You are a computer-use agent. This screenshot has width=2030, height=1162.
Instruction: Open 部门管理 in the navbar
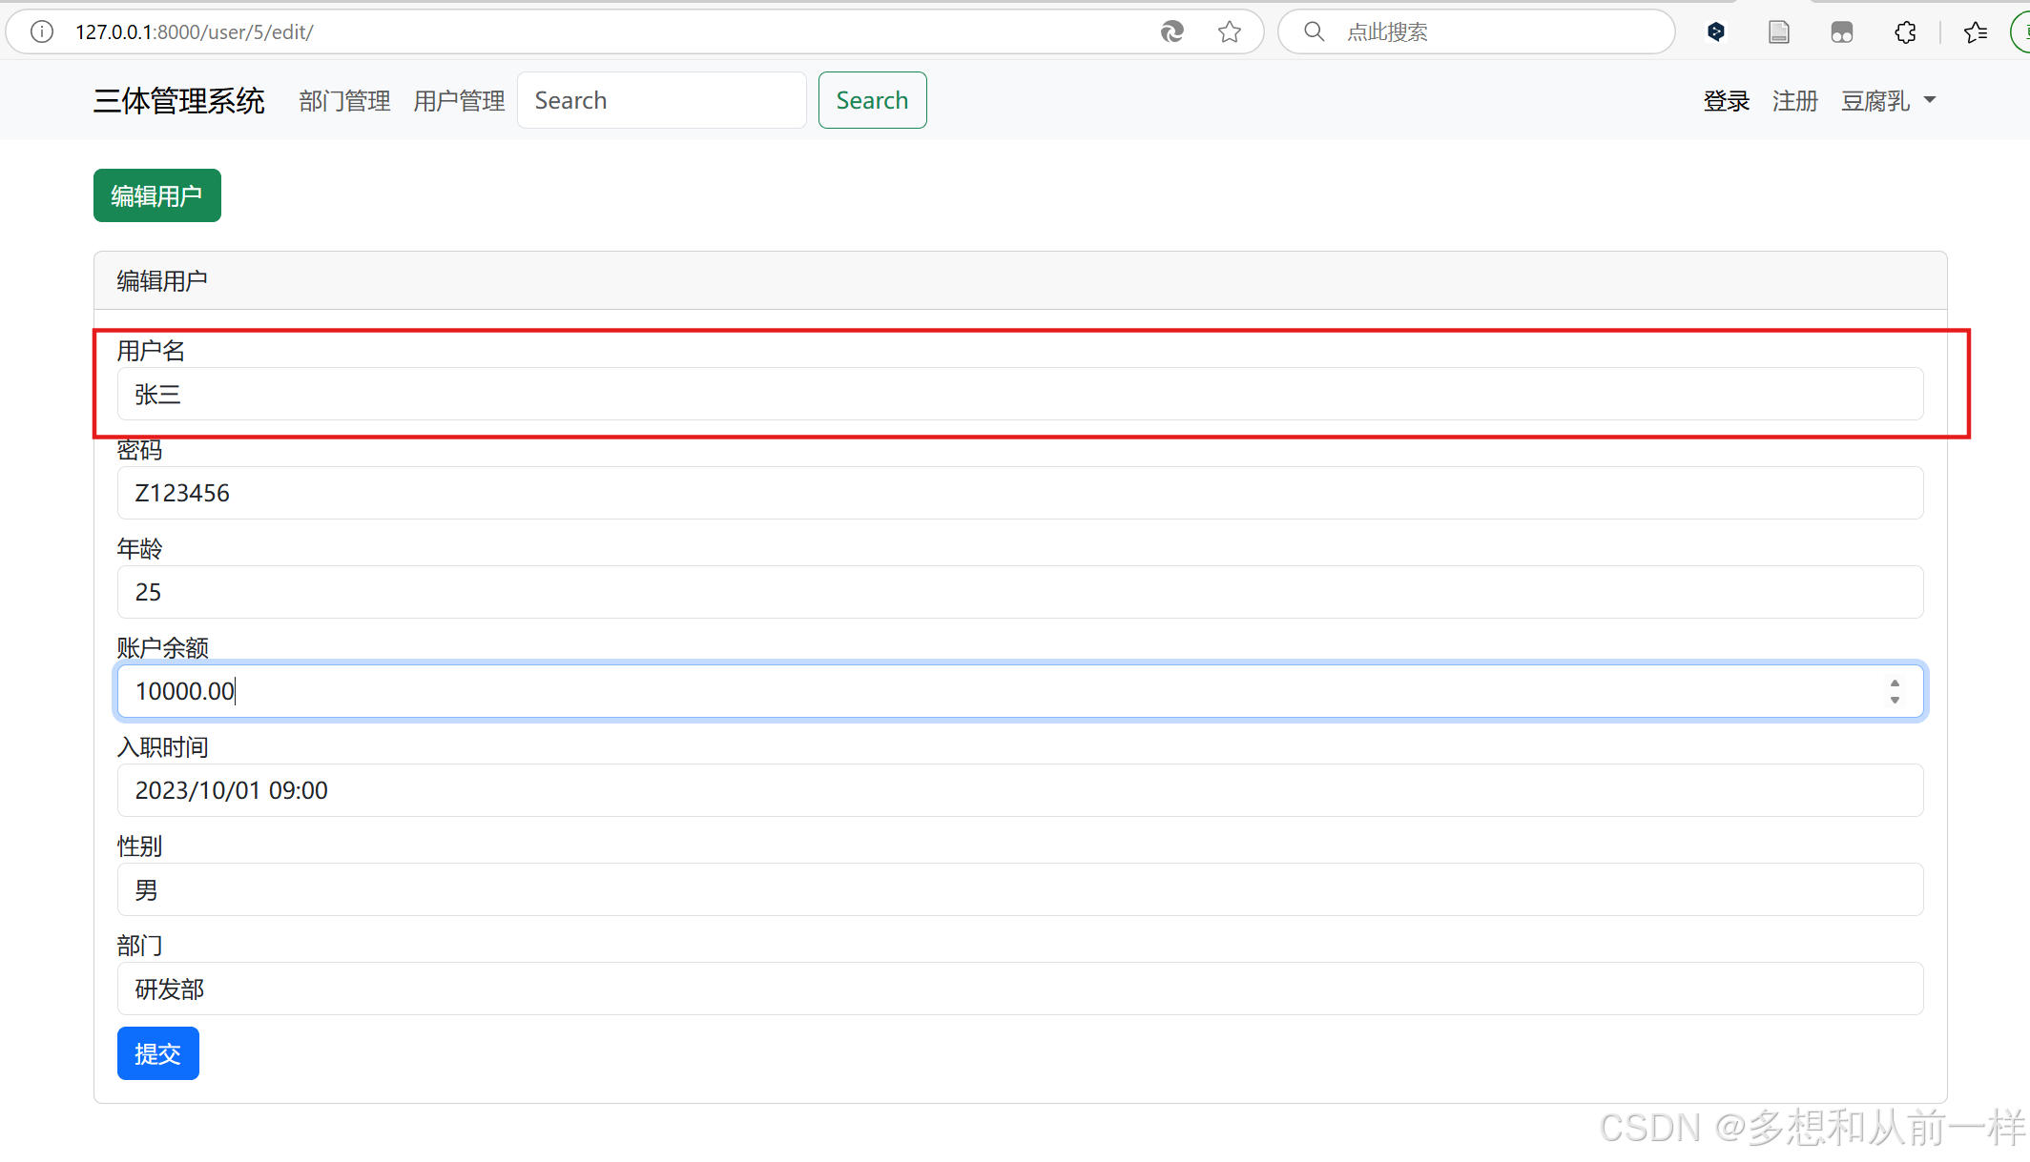344,100
